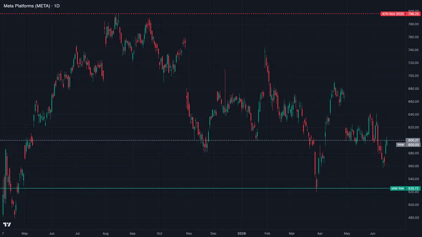Click 480.00 on the price axis

pos(413,218)
